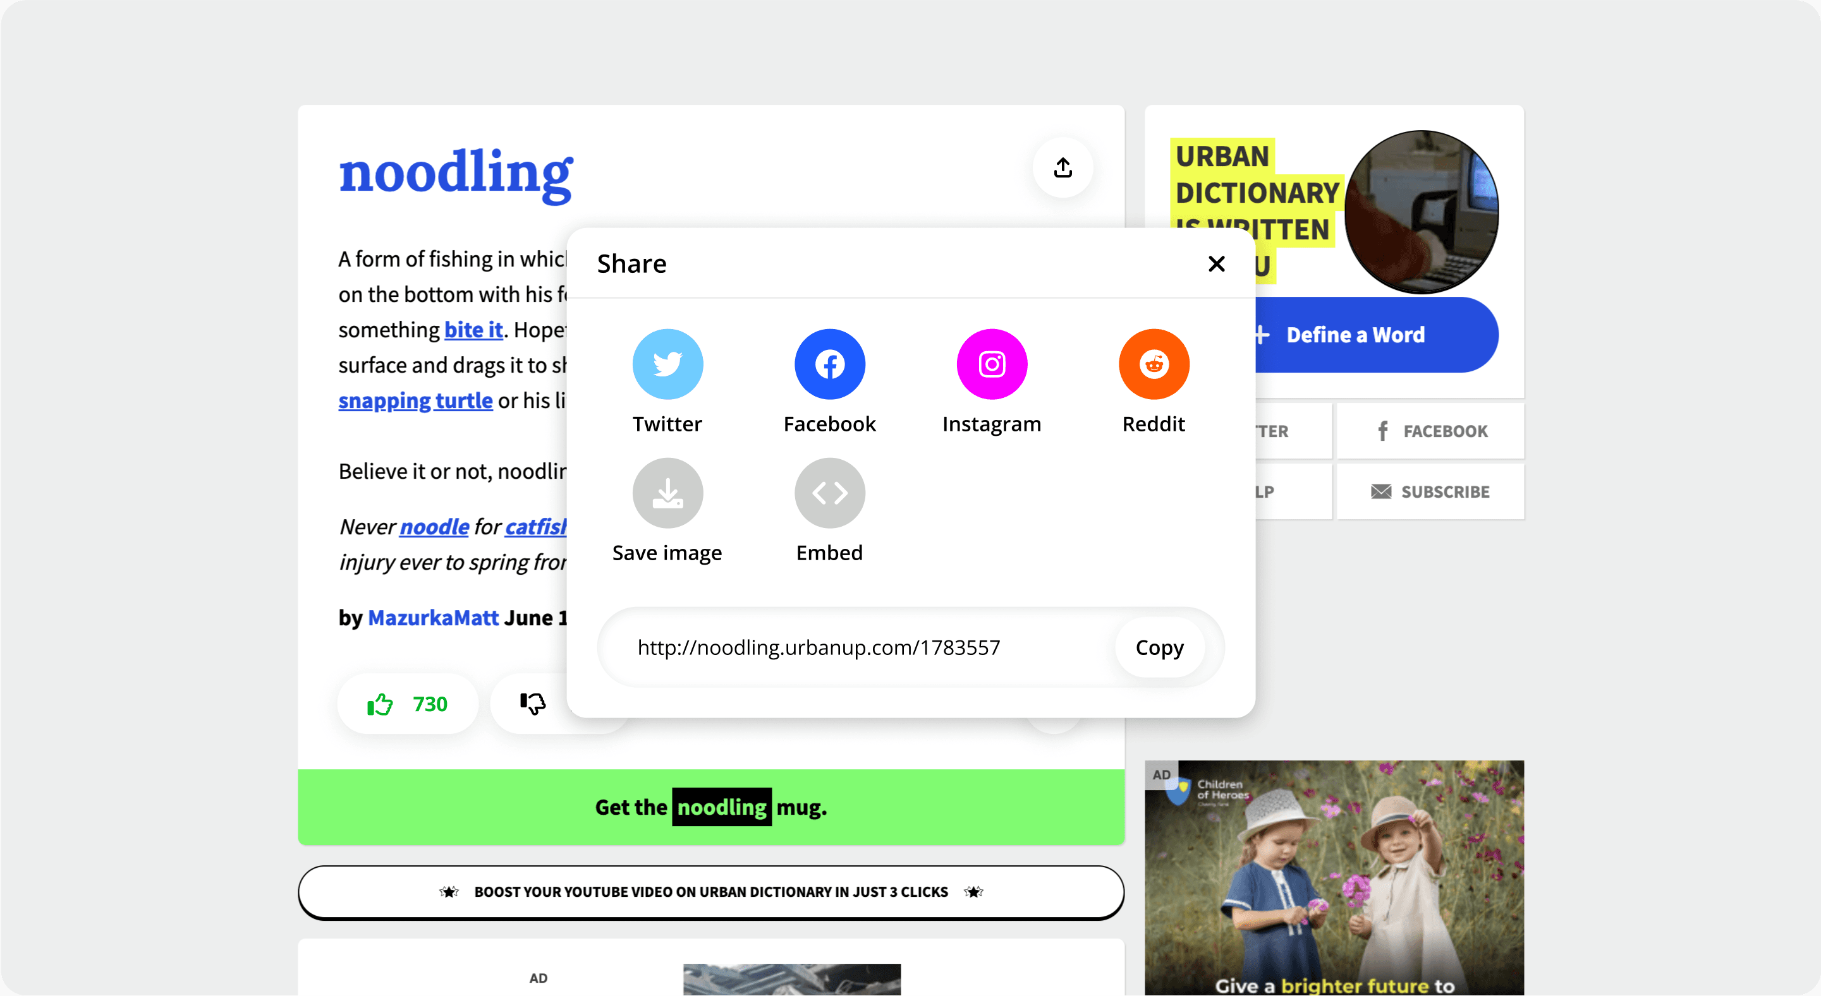Viewport: 1821px width, 996px height.
Task: Open the Embed code option
Action: (x=829, y=493)
